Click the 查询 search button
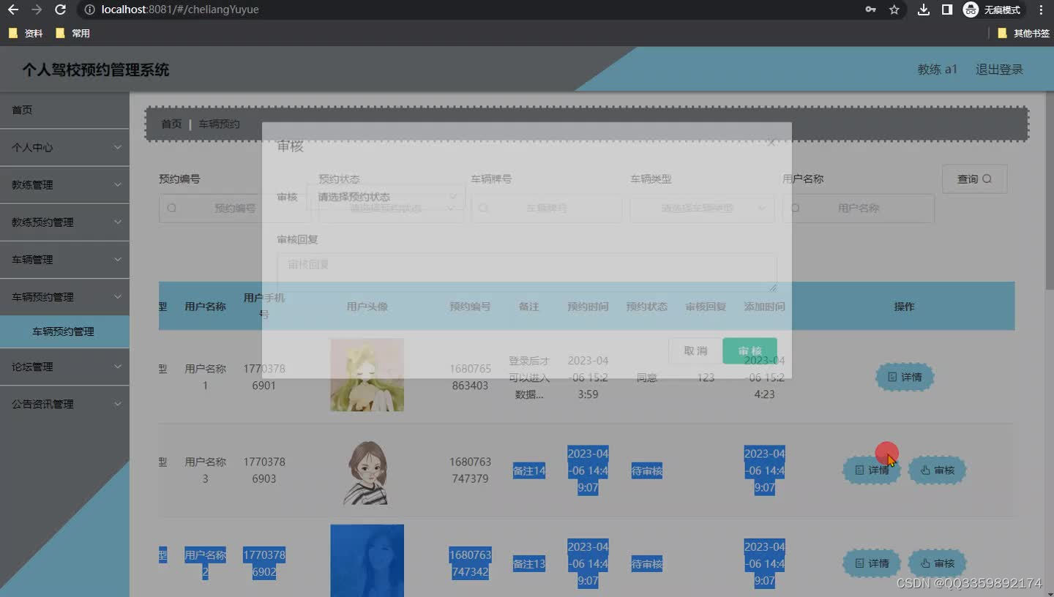The width and height of the screenshot is (1054, 597). coord(974,179)
